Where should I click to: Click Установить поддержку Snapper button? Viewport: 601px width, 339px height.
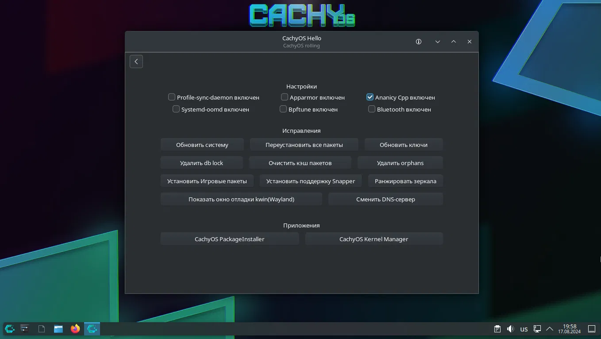pyautogui.click(x=311, y=181)
